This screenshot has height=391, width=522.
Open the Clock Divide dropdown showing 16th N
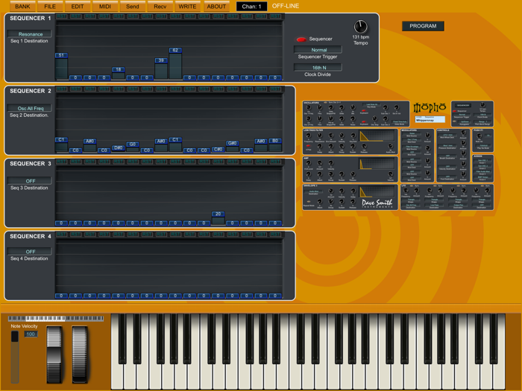tap(318, 68)
